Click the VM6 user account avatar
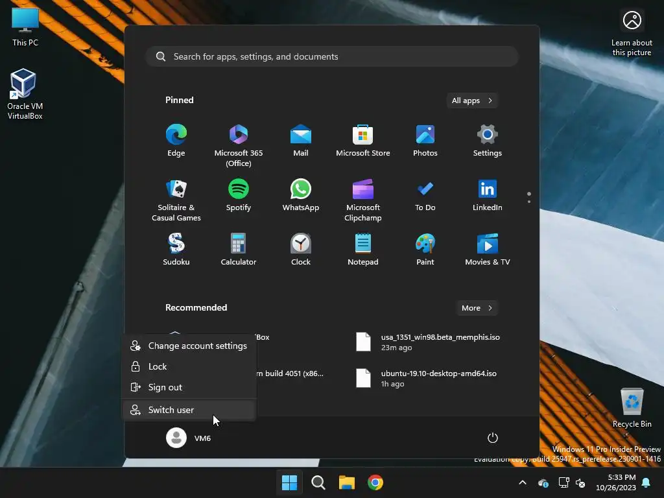The width and height of the screenshot is (664, 498). tap(176, 438)
